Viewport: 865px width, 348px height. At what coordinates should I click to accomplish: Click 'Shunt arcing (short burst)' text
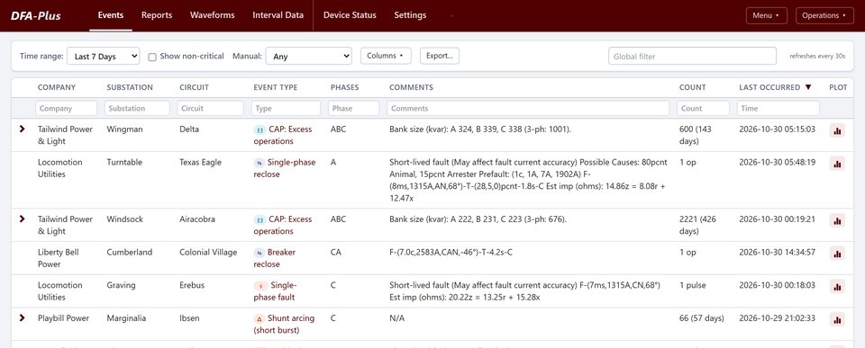[x=284, y=325]
